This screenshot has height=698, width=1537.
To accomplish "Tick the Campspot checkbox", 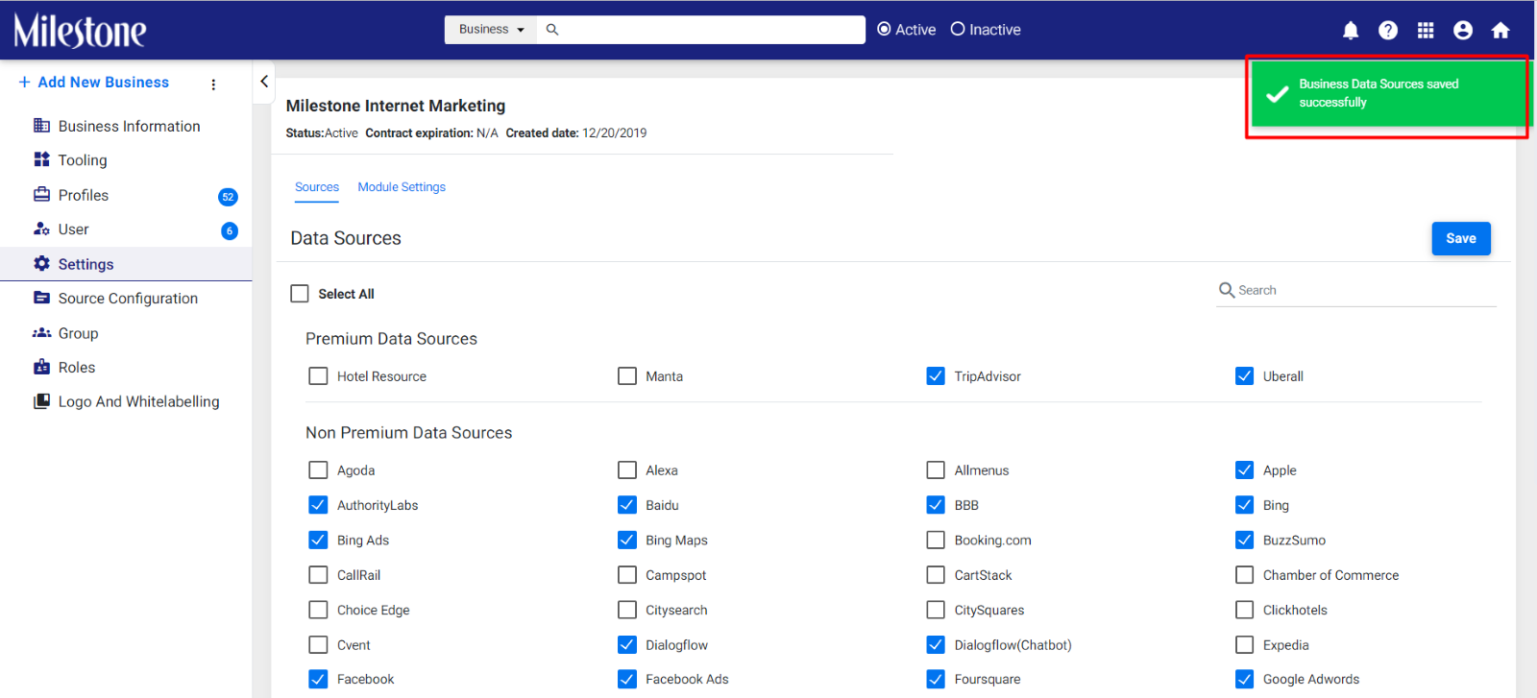I will pyautogui.click(x=627, y=575).
